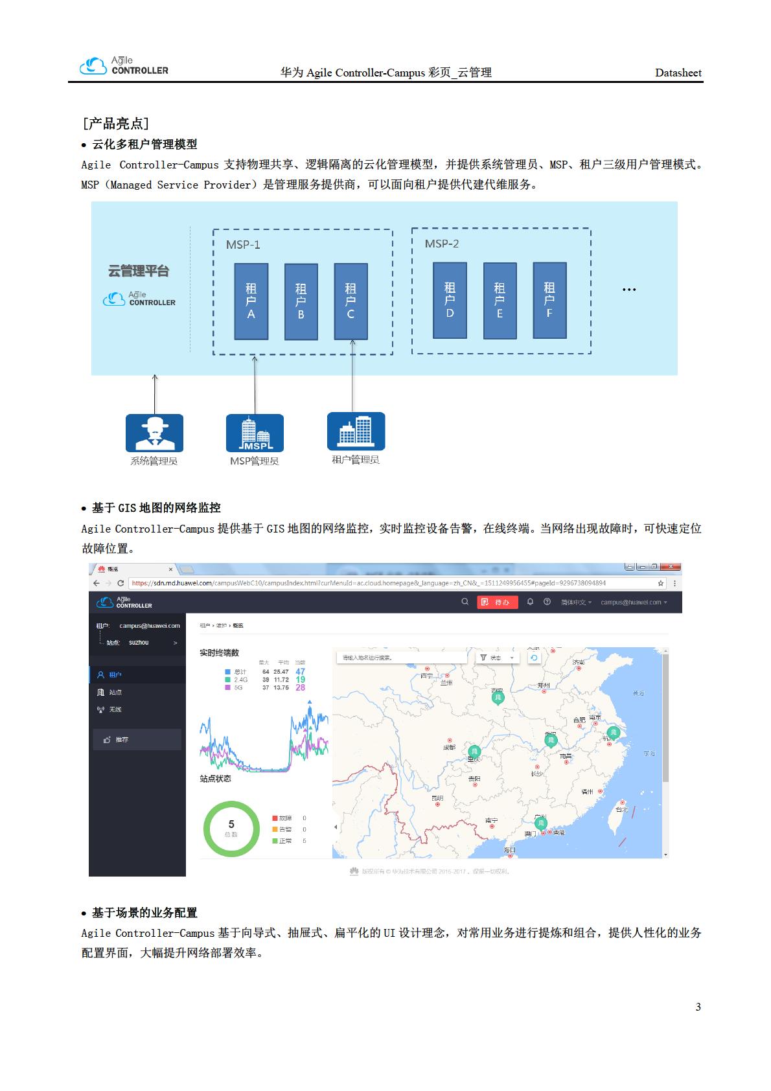
Task: Click the 系统管理员 icon in the diagram
Action: tap(154, 433)
